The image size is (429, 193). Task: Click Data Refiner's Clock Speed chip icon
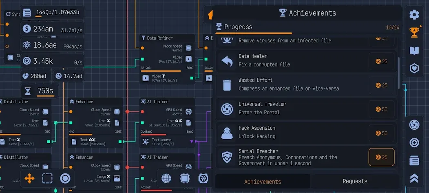[188, 48]
